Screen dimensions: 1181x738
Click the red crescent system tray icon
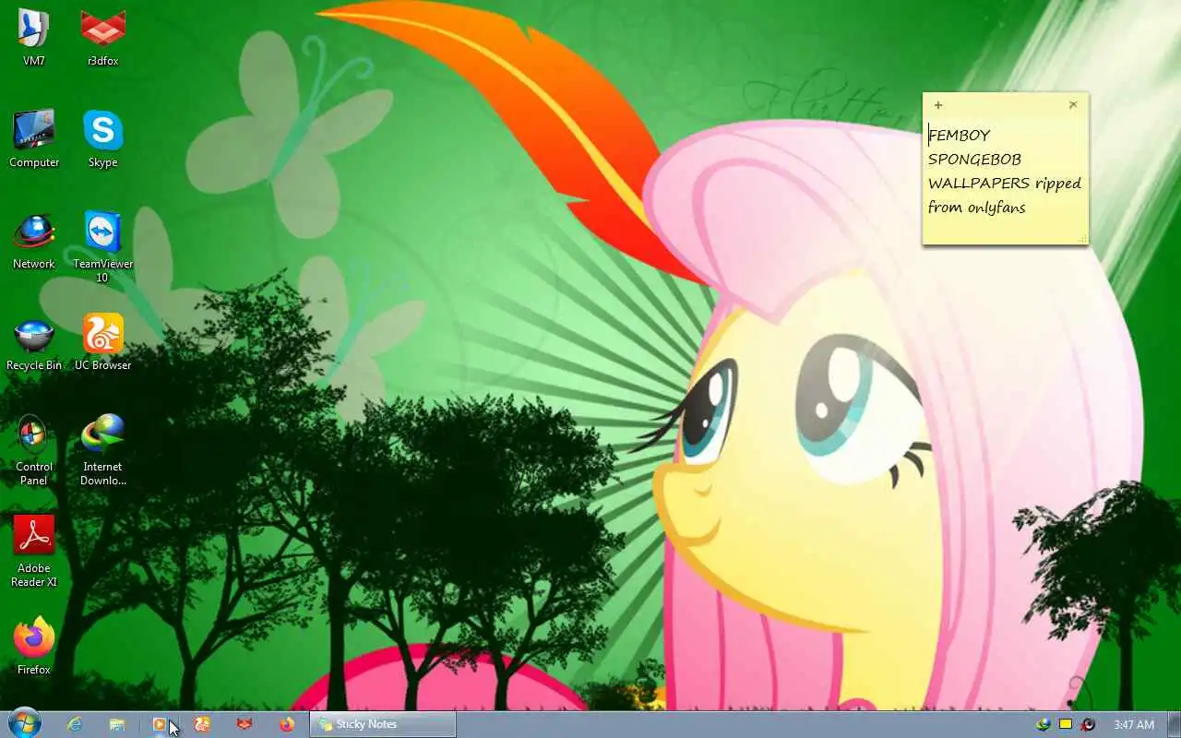coord(1088,724)
